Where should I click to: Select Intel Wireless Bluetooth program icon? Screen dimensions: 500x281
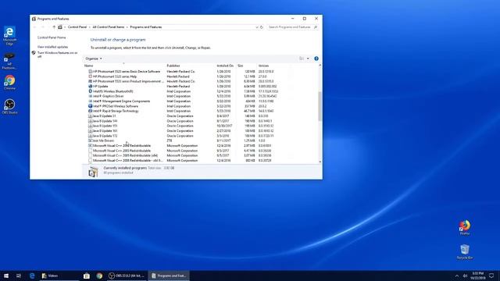click(91, 91)
